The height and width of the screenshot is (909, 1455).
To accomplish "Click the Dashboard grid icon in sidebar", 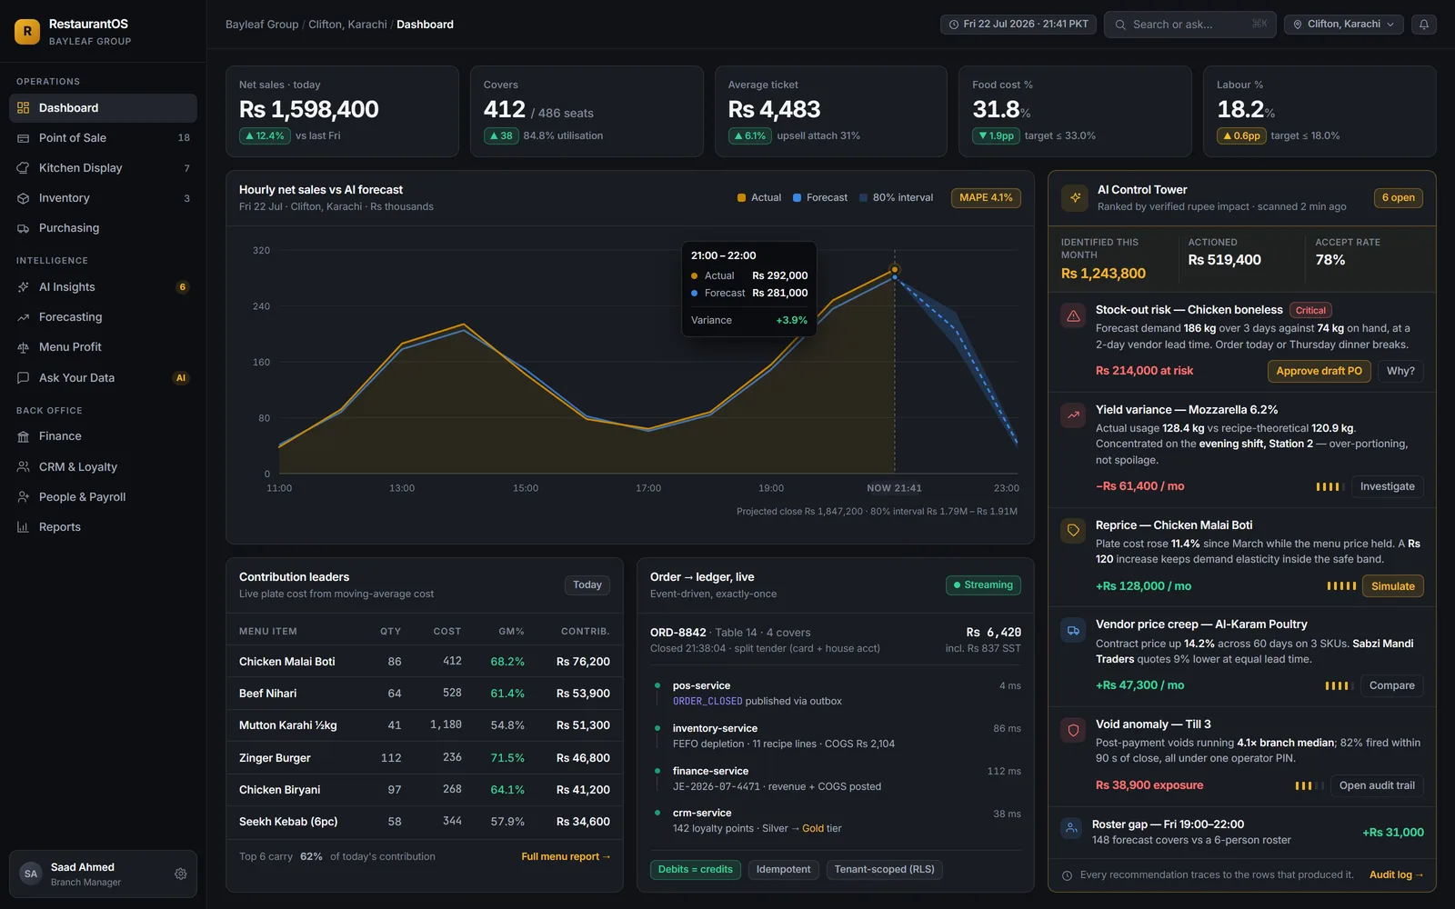I will pos(24,108).
